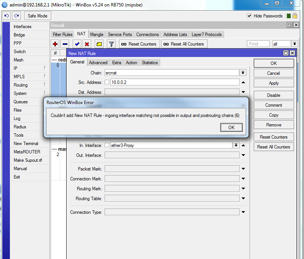The width and height of the screenshot is (304, 259).
Task: Click the Redo arrow icon
Action: [x=17, y=16]
